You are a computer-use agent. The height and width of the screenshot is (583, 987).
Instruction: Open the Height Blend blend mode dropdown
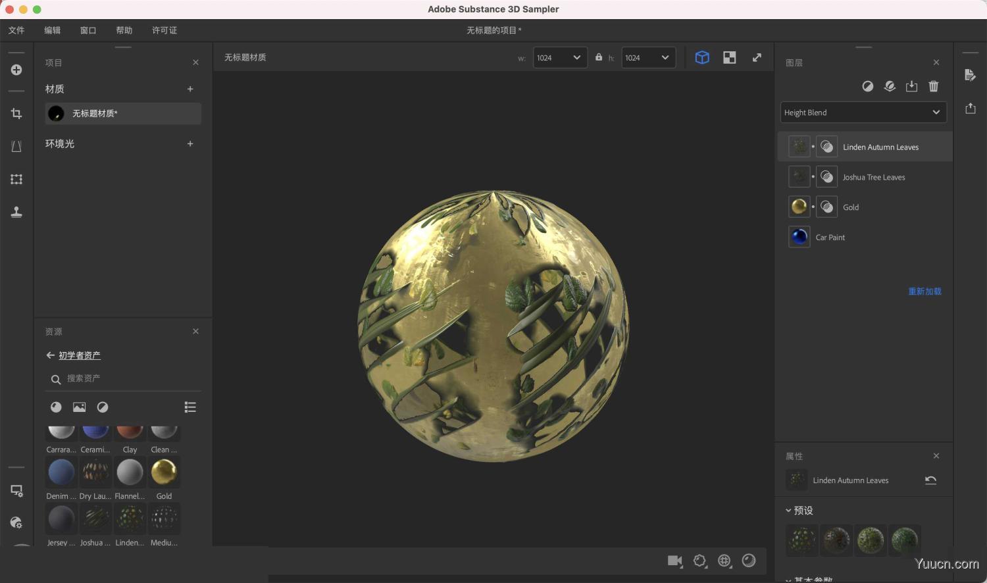pos(863,112)
